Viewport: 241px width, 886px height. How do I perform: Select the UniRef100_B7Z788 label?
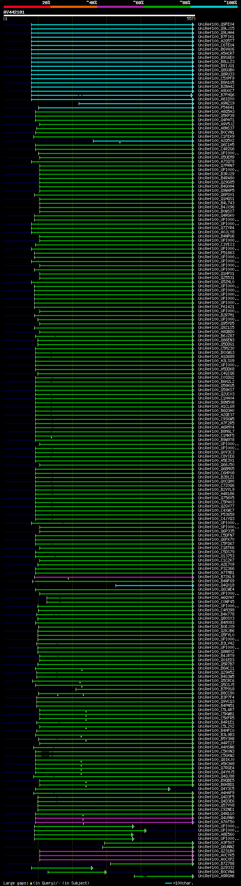[216, 864]
